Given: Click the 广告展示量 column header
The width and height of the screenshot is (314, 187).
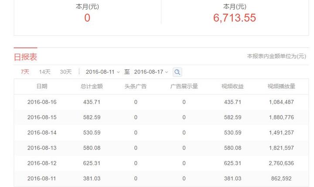Looking at the screenshot, I should tap(184, 86).
